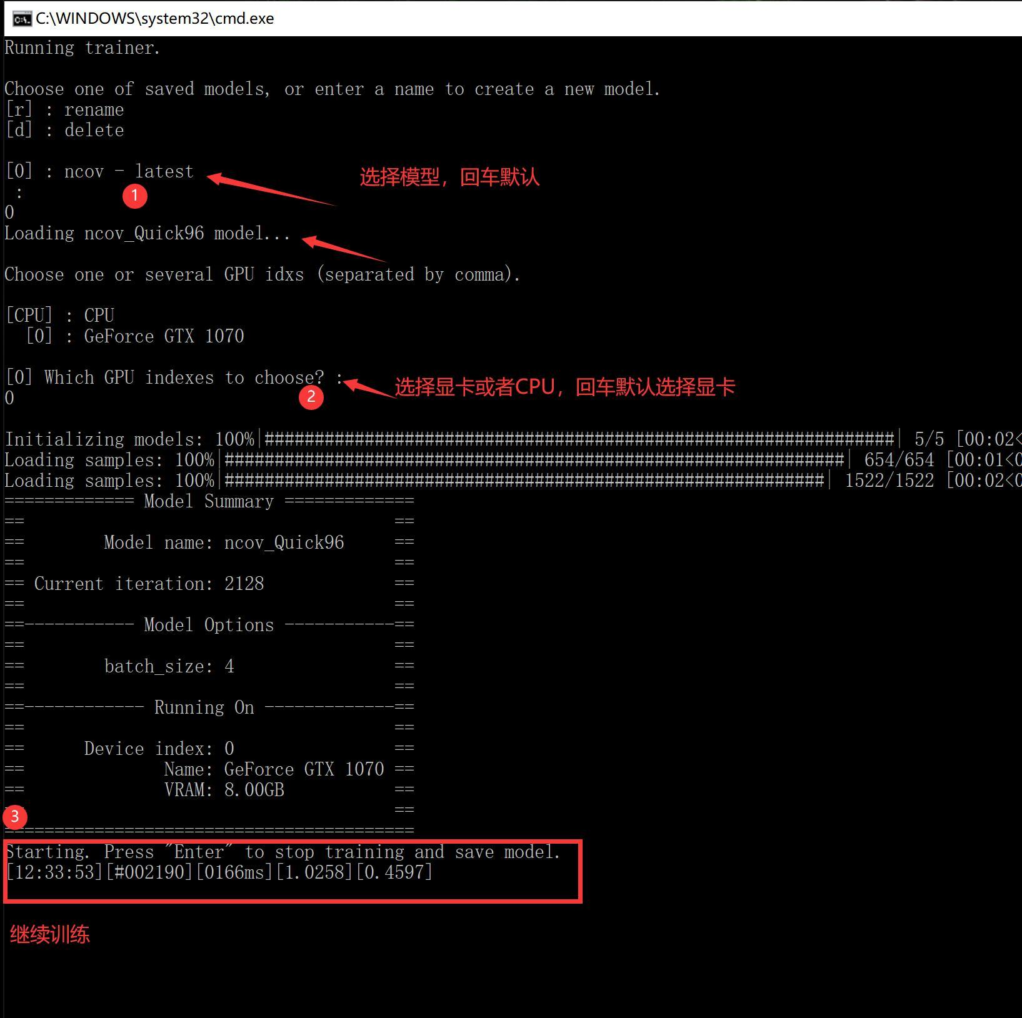1022x1018 pixels.
Task: Click the "[0] : GeForce GTX 1070" device line
Action: click(134, 336)
